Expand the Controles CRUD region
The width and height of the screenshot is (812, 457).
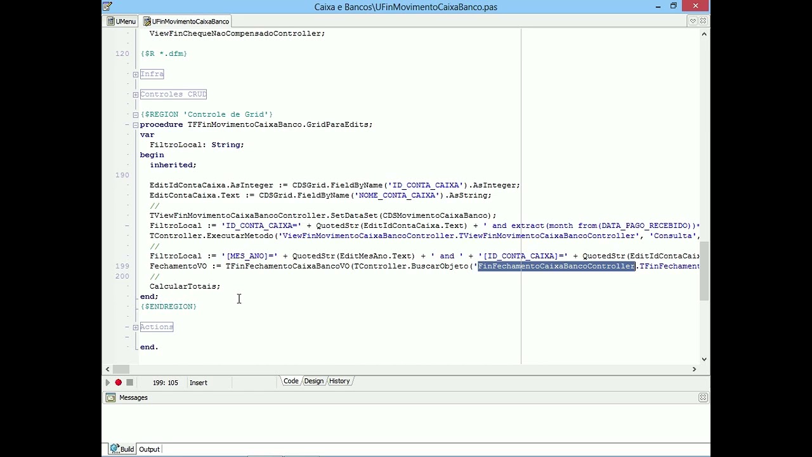pos(136,95)
